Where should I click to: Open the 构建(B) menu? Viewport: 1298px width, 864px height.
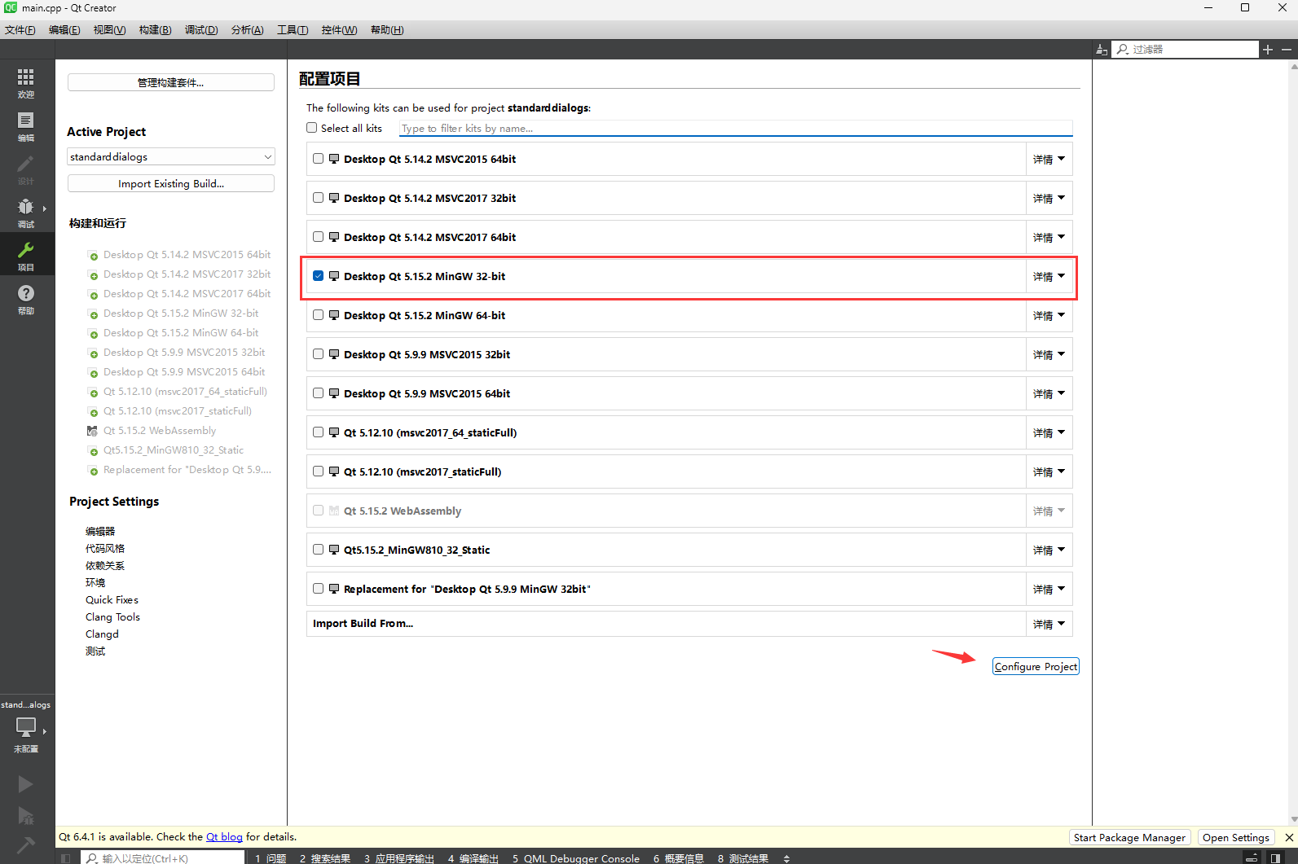click(x=155, y=30)
